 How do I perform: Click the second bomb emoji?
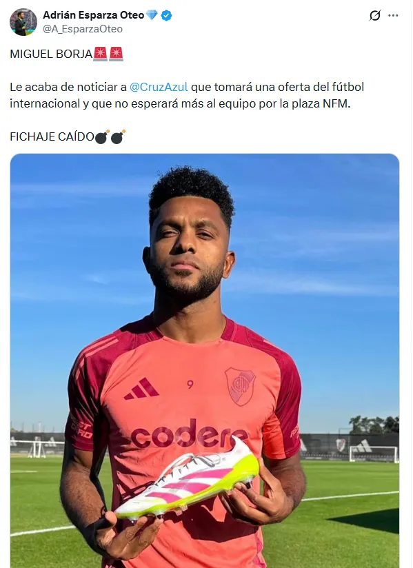click(118, 136)
